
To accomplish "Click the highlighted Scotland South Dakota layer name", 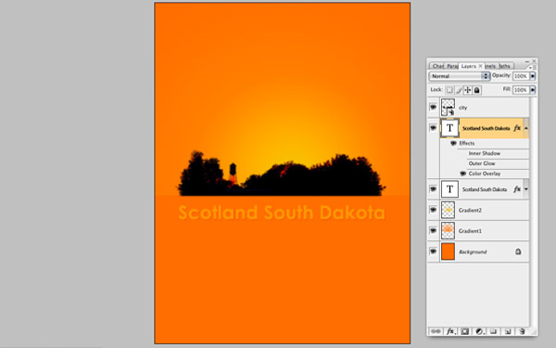I will [x=486, y=129].
